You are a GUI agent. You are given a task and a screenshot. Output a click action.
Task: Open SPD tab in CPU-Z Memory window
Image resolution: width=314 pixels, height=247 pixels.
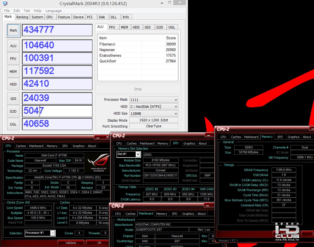280,137
